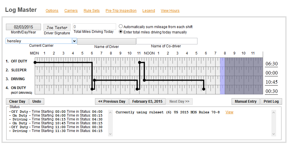Go to Rule Sets
The width and height of the screenshot is (288, 145).
[x=92, y=11]
